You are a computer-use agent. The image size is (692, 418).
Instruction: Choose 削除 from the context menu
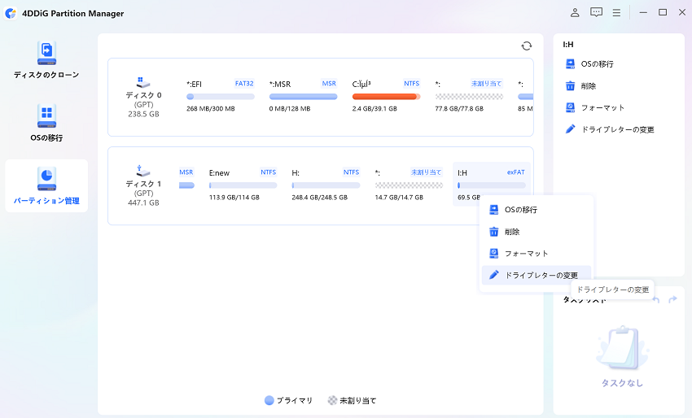(536, 232)
